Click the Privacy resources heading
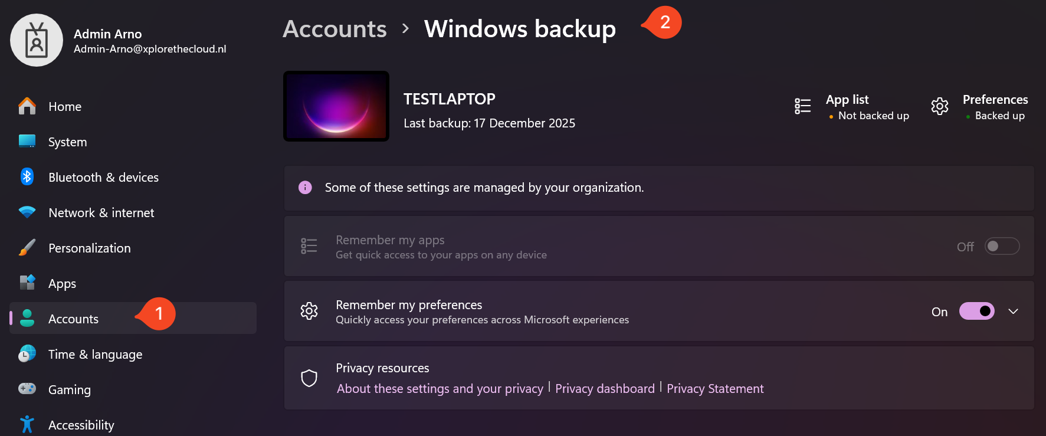 382,368
